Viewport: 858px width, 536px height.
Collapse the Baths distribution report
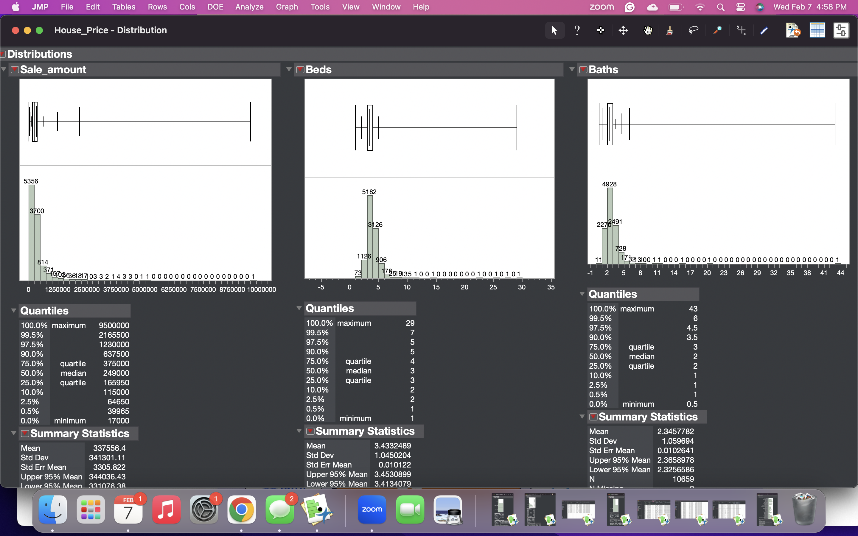(x=571, y=69)
